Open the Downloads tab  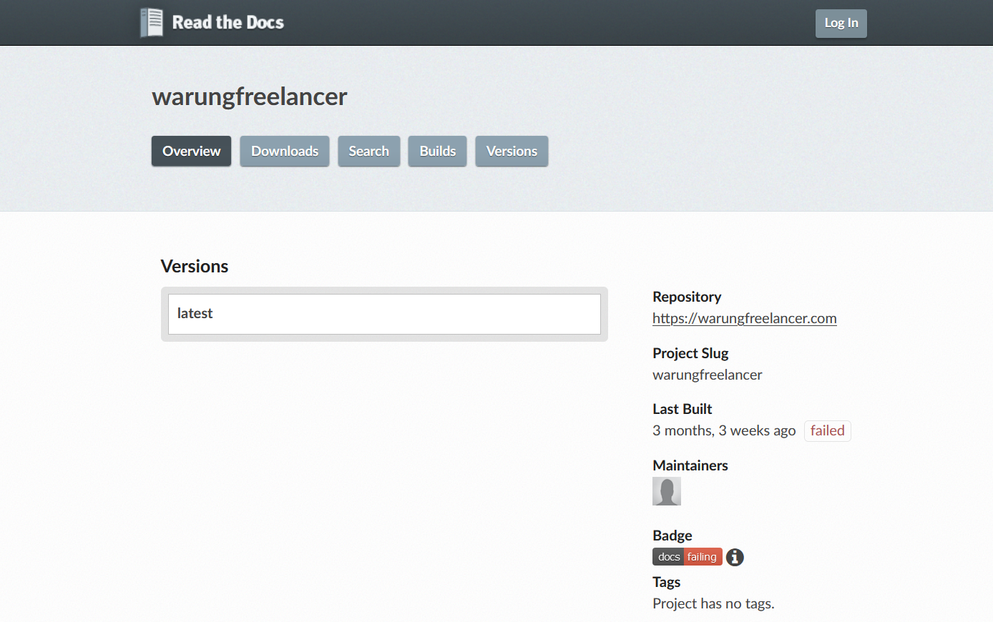point(284,151)
